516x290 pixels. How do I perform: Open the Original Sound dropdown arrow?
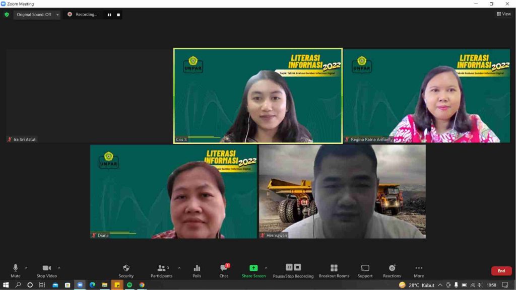[x=57, y=15]
